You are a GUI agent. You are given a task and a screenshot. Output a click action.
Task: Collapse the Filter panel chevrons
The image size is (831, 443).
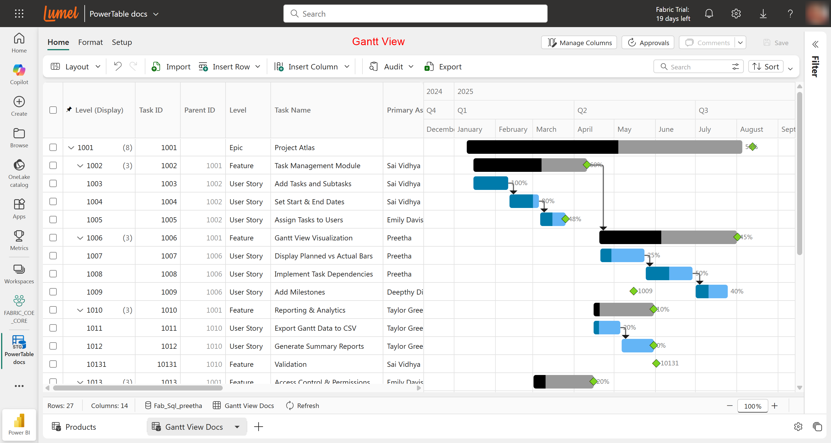[x=815, y=44]
